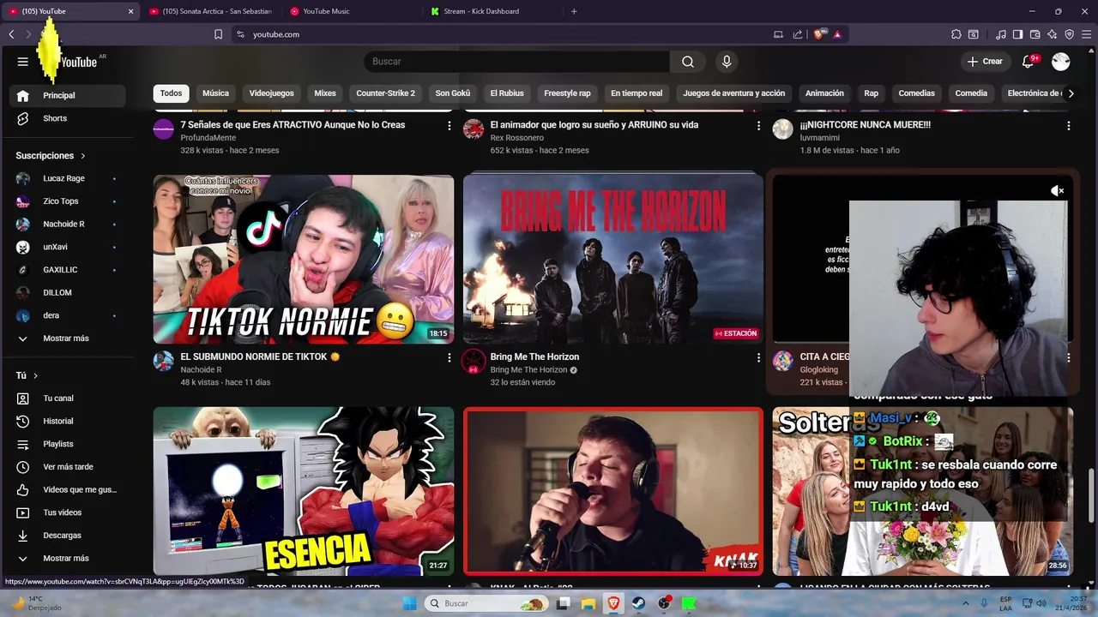Bookmark this page from the address bar

point(218,34)
